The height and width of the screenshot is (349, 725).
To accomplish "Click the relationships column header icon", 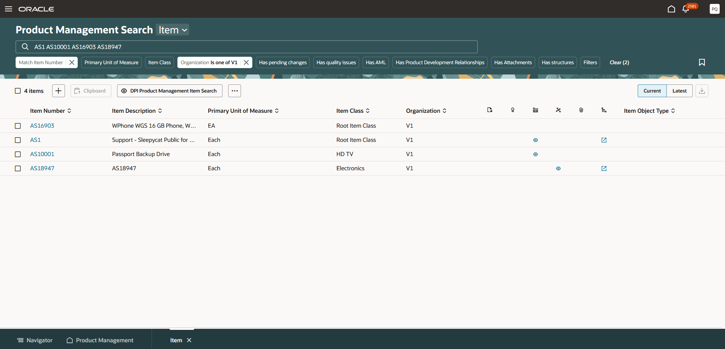I will (x=558, y=110).
